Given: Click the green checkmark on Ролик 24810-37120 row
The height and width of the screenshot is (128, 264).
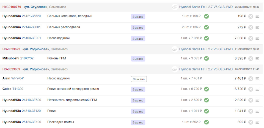Looking at the screenshot, I should pyautogui.click(x=206, y=111).
